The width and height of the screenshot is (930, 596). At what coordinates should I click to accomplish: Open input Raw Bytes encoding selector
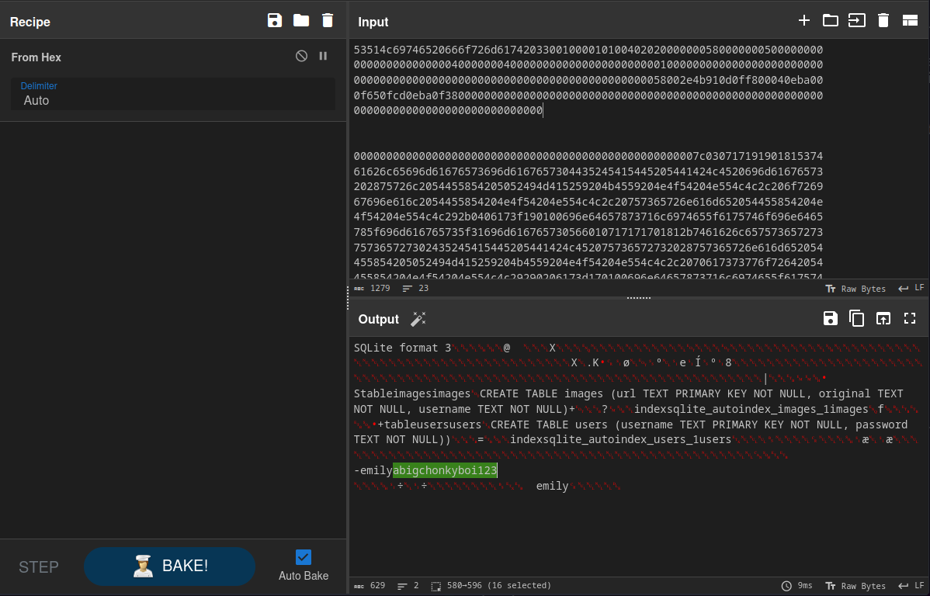[x=855, y=289]
